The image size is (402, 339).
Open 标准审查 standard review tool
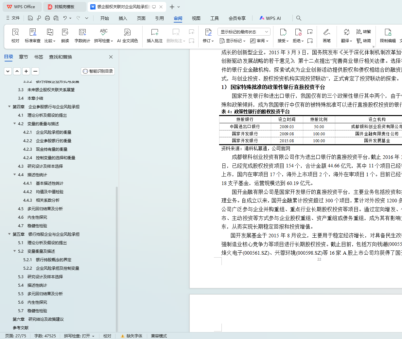33,36
